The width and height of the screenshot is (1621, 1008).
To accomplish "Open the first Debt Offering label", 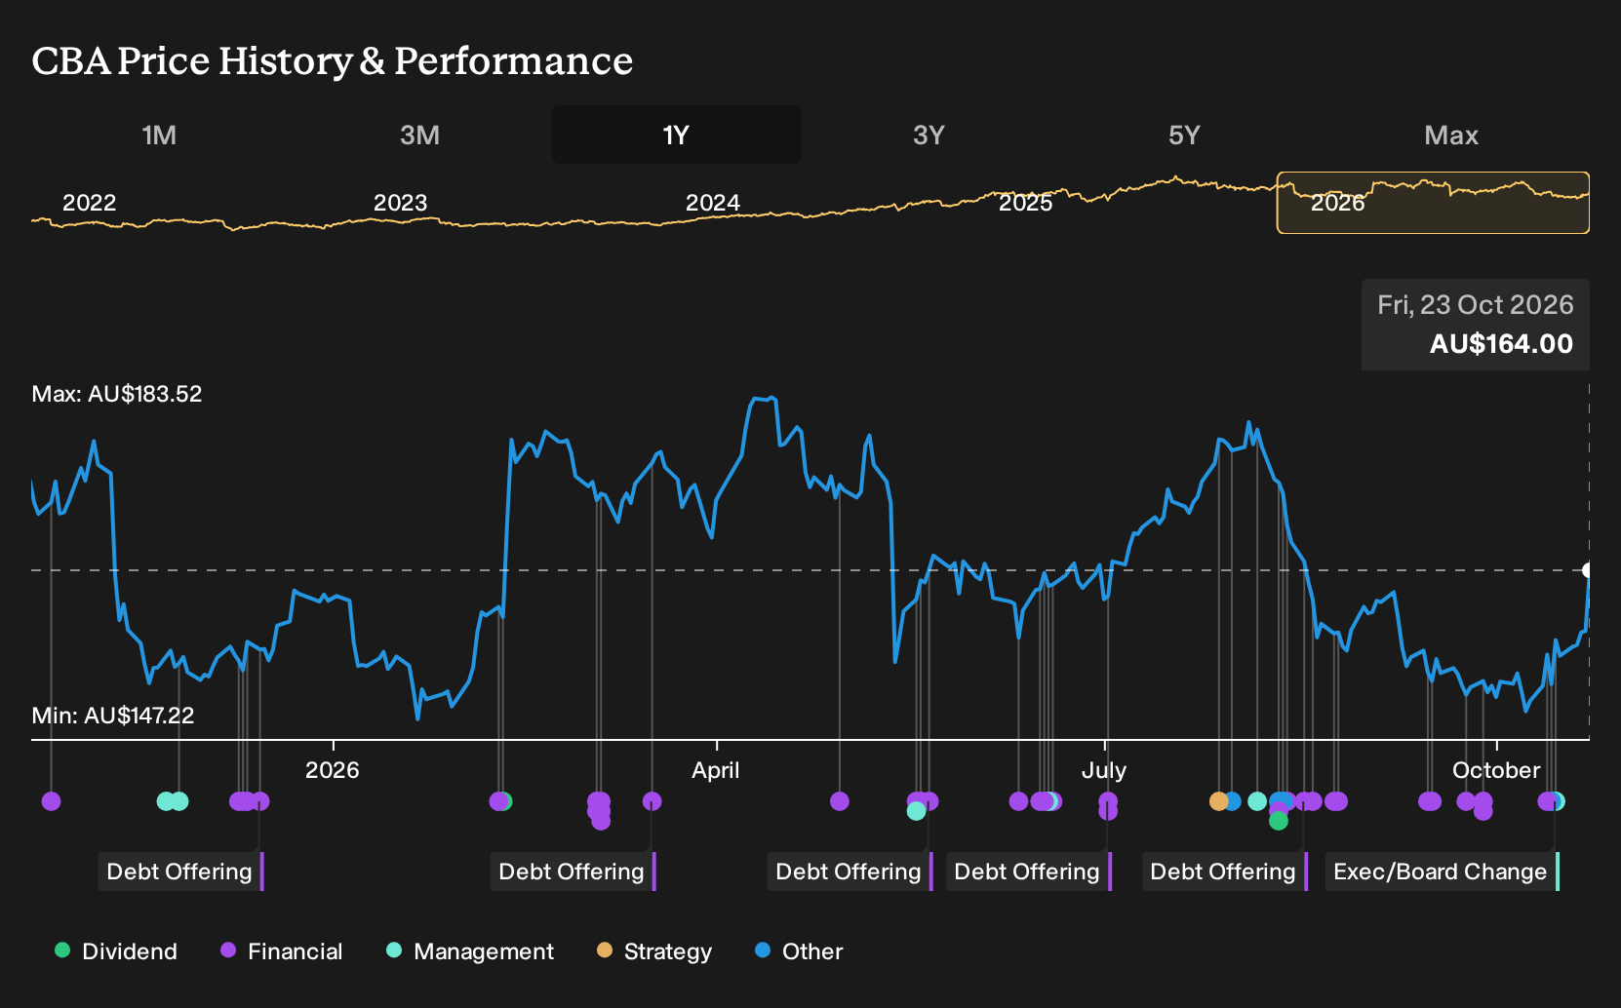I will [180, 872].
